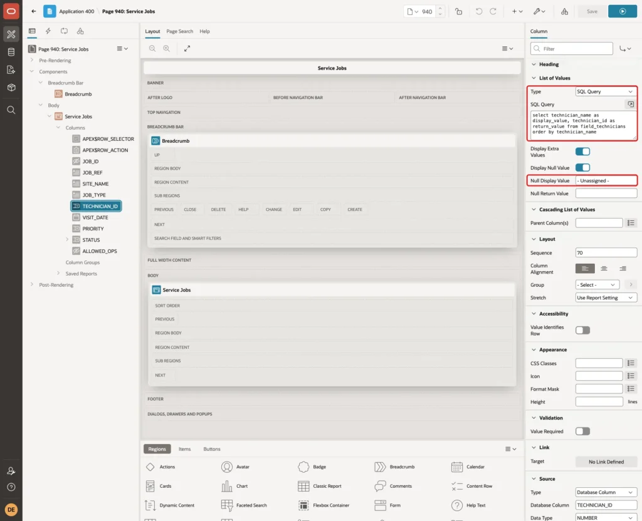
Task: Zoom in the layout view
Action: 167,49
